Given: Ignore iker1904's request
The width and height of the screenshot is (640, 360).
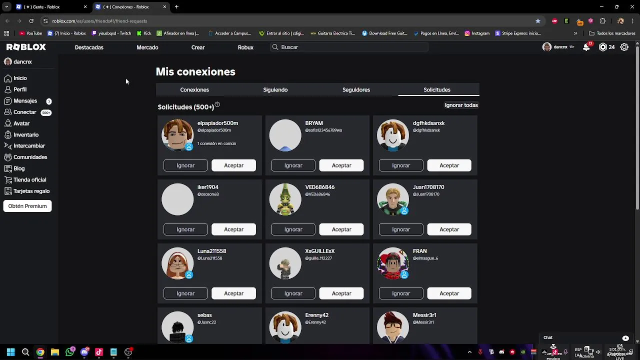Looking at the screenshot, I should (x=185, y=229).
